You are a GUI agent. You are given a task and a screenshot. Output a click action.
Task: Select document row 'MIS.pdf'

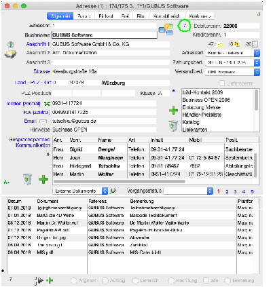(x=130, y=252)
